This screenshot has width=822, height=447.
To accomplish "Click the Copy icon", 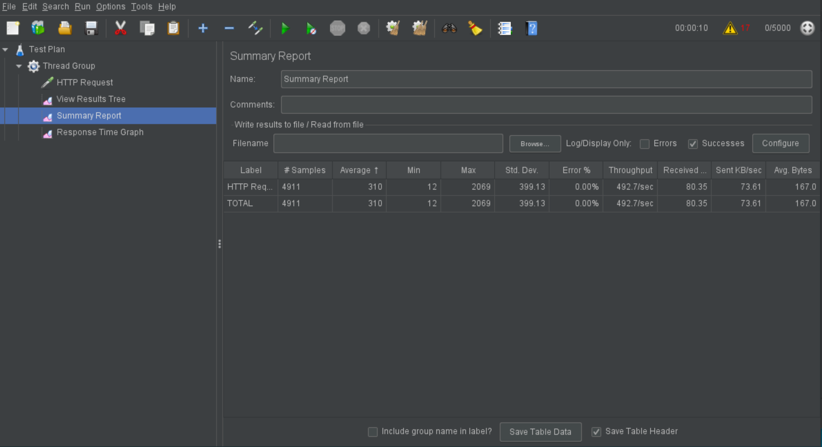I will [147, 28].
